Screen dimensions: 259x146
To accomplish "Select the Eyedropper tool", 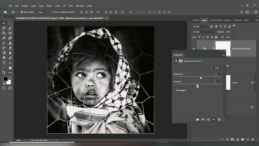I will (4, 38).
